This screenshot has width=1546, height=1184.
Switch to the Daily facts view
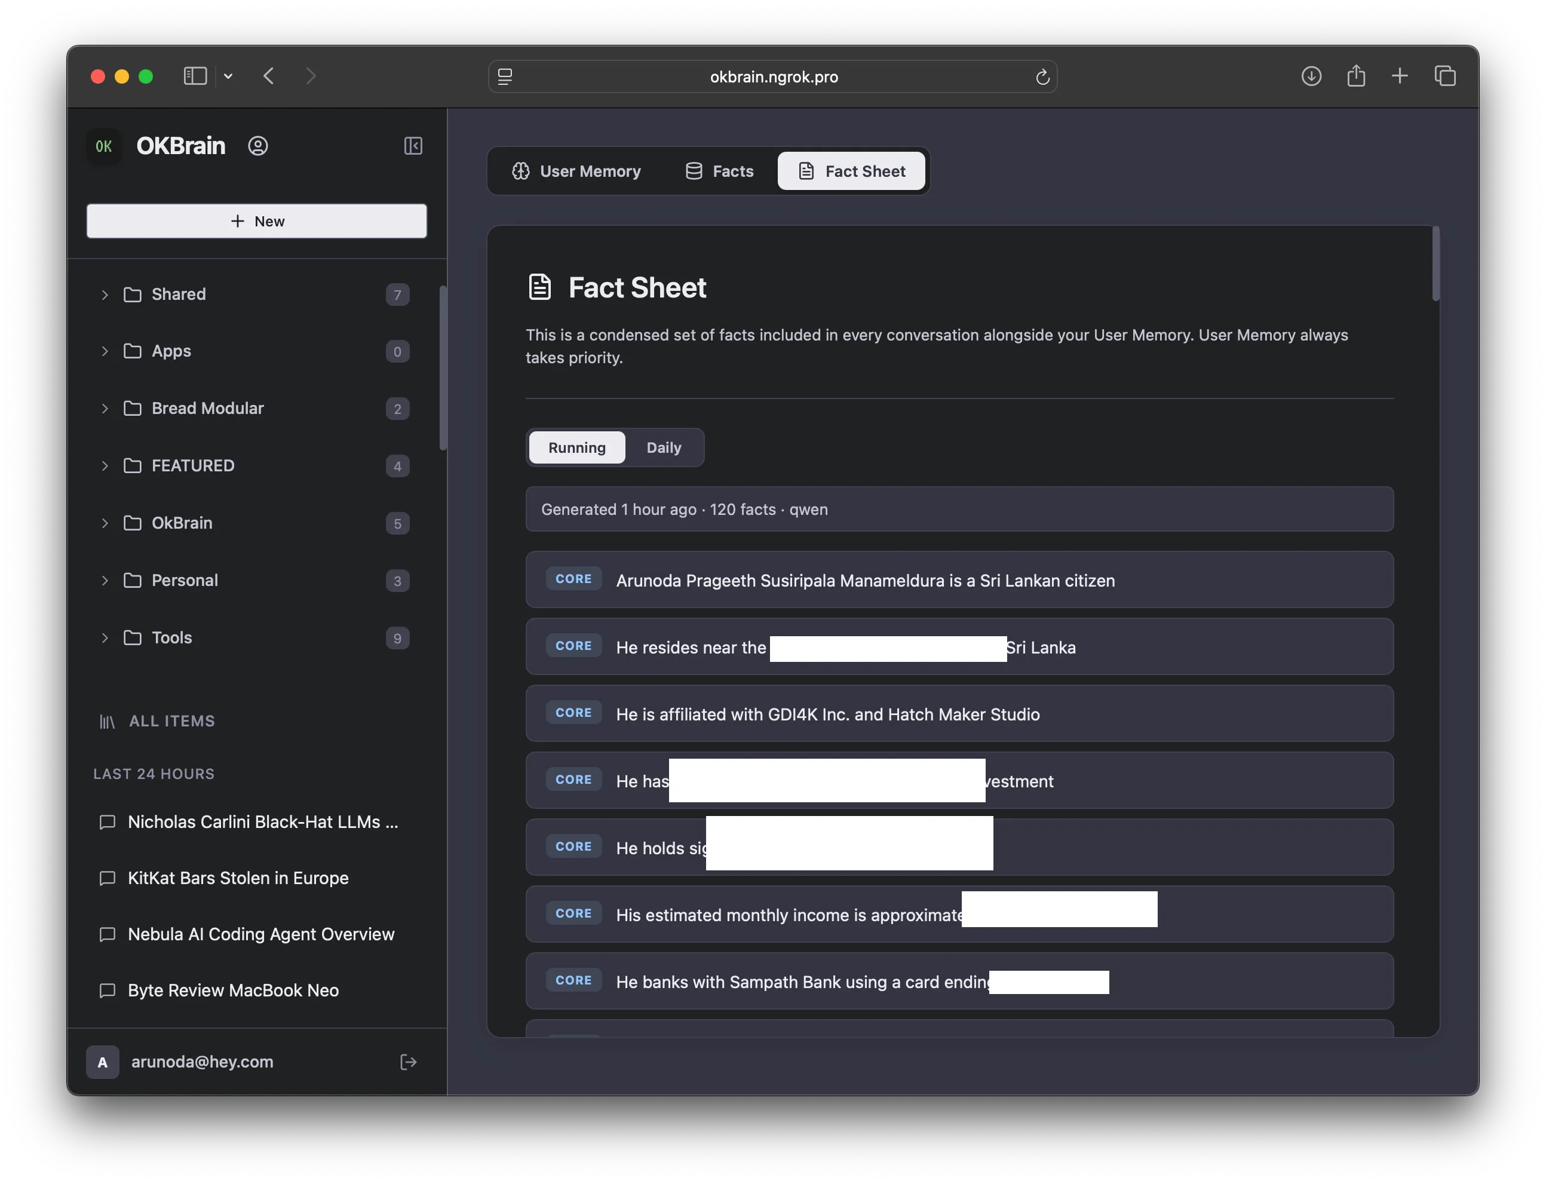(x=663, y=447)
